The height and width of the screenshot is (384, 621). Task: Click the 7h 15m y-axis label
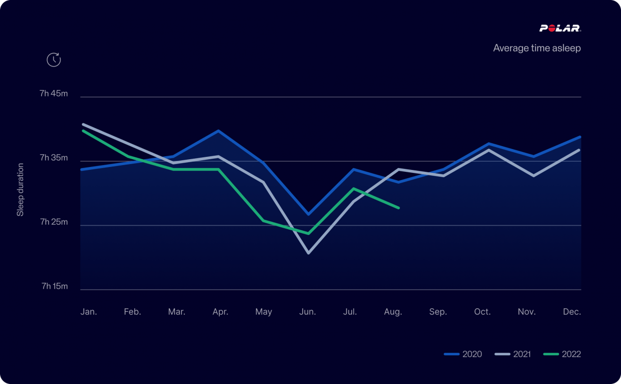54,286
